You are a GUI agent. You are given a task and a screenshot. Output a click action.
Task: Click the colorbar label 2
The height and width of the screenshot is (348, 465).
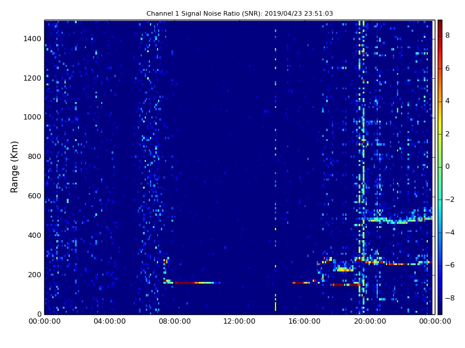coord(448,134)
